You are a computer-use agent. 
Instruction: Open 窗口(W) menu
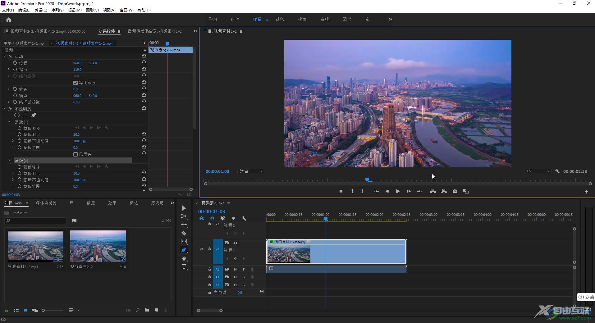click(x=126, y=10)
